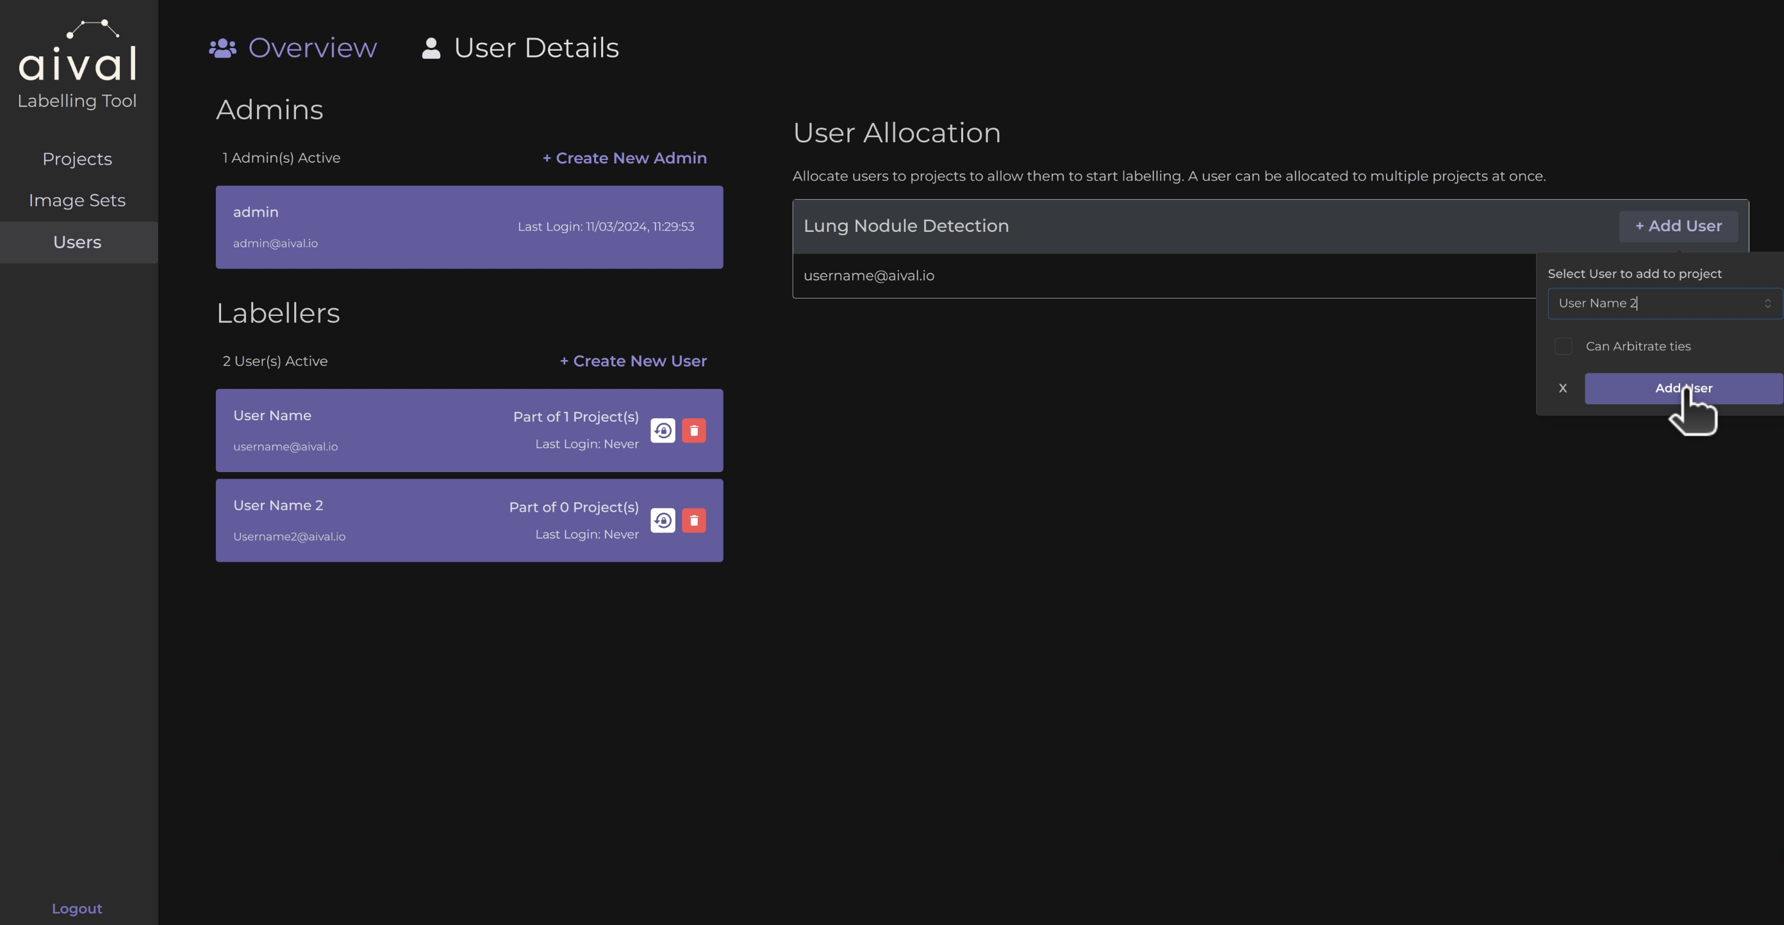Click the Admins heading
1784x925 pixels.
269,110
